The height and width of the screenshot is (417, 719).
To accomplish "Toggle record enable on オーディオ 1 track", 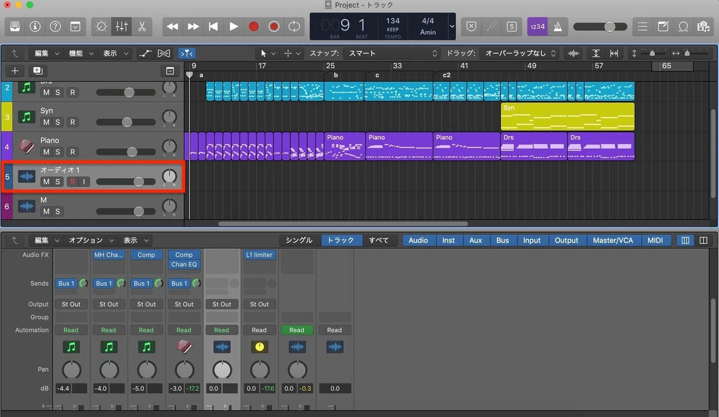I will point(72,182).
